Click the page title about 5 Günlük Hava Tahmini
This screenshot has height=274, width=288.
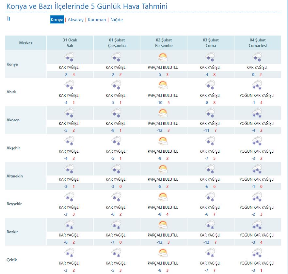88,6
